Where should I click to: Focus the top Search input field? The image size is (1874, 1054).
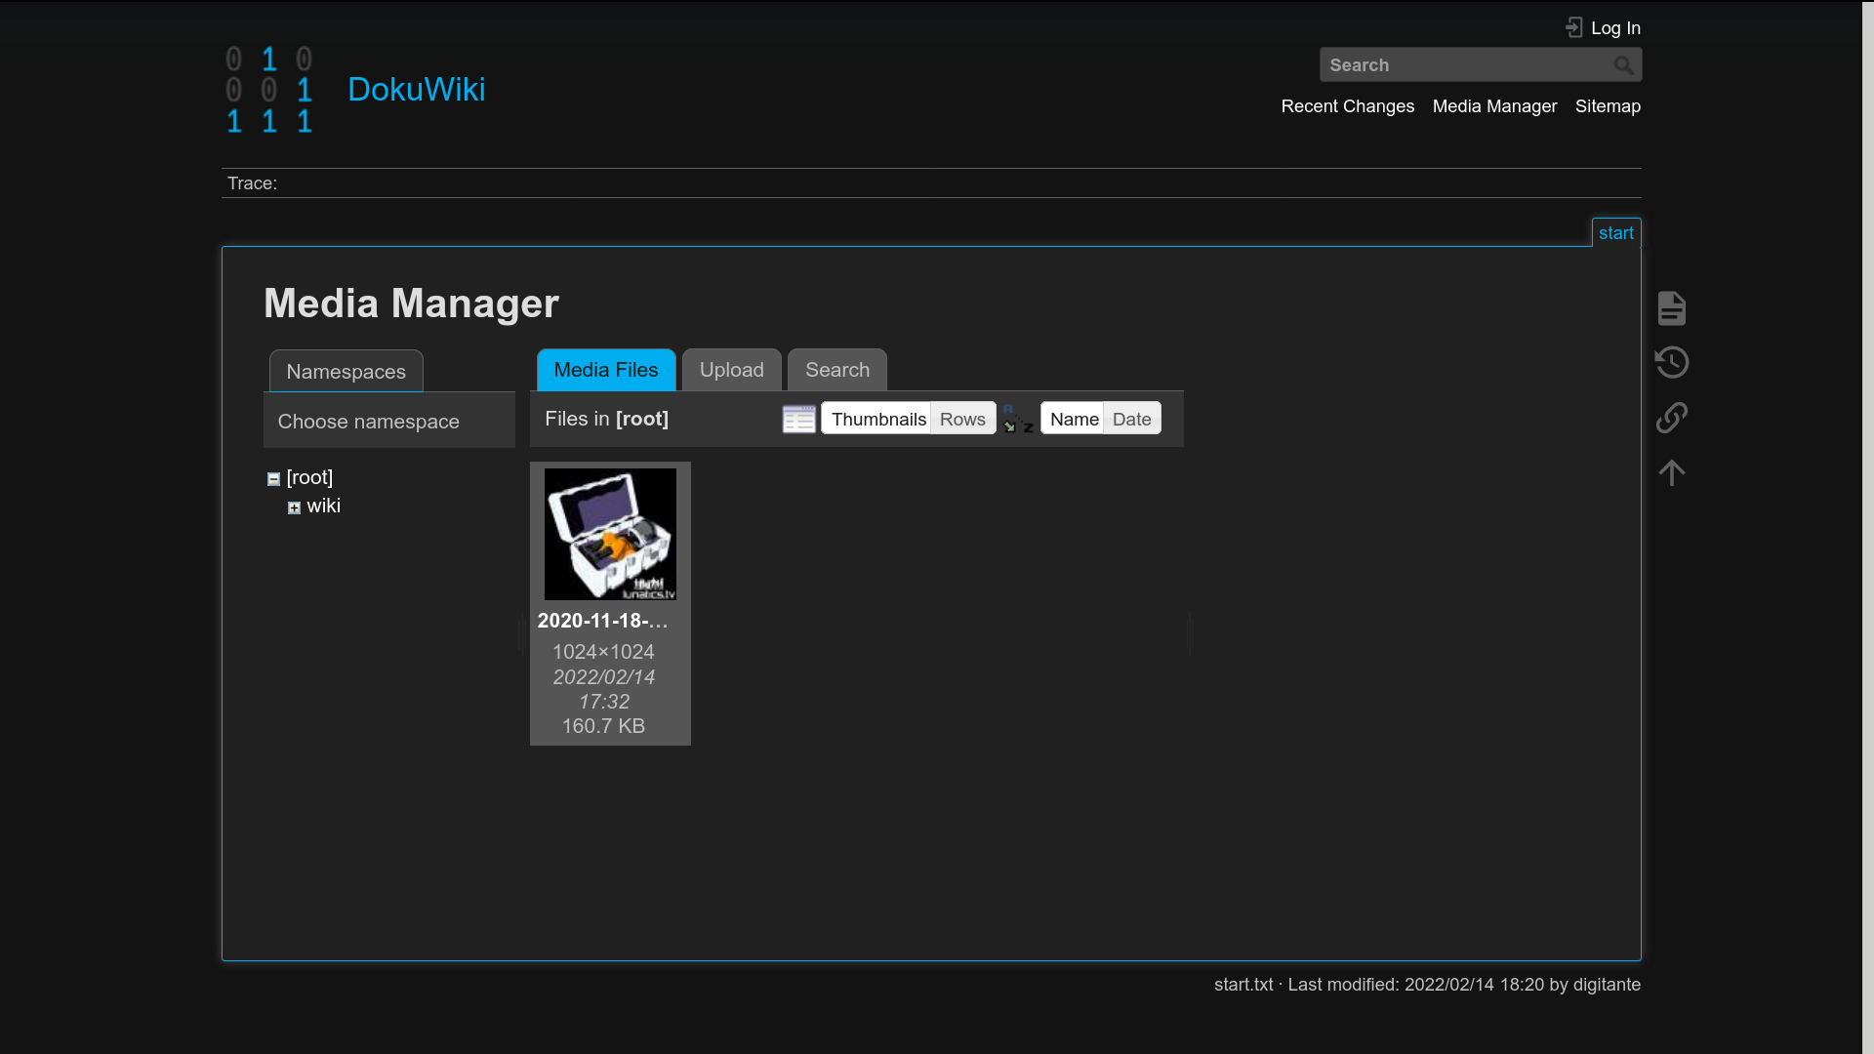1464,65
